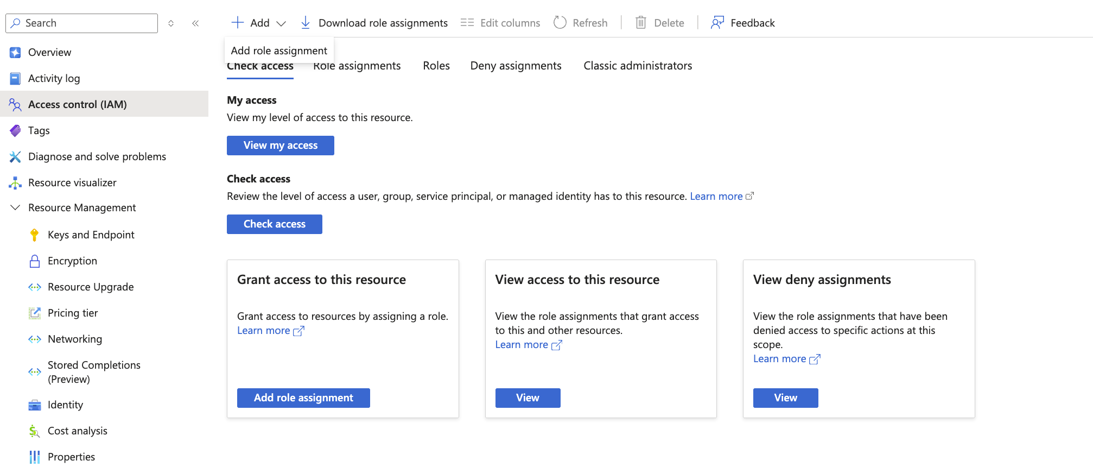
Task: Click the Edit columns icon
Action: (467, 23)
